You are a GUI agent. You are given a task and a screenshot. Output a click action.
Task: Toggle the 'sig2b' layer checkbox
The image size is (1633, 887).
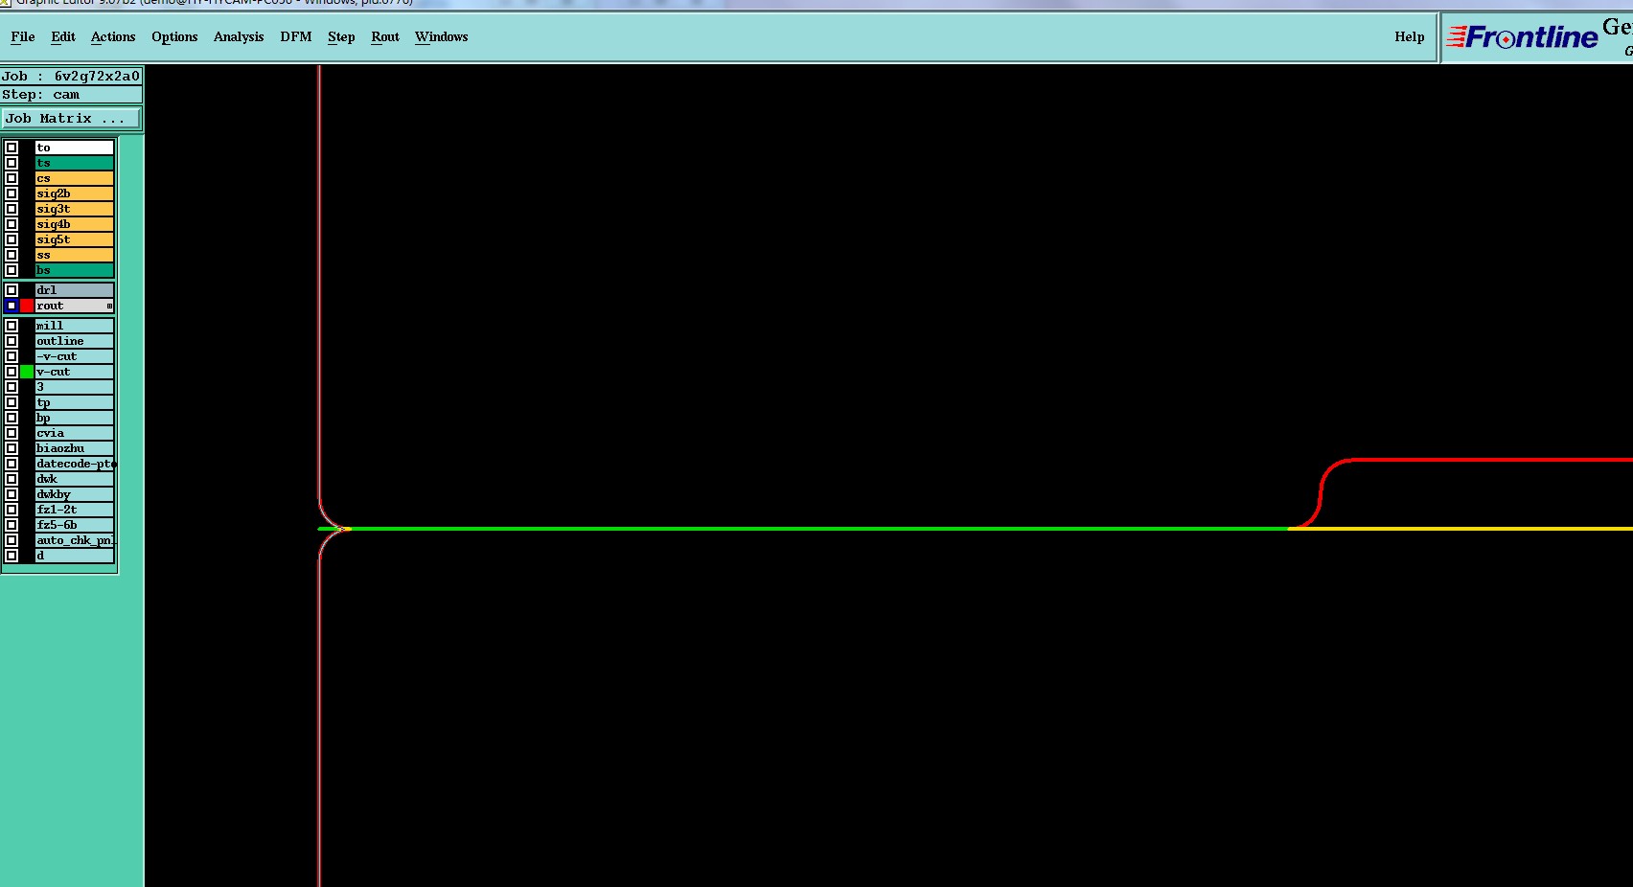(x=11, y=193)
